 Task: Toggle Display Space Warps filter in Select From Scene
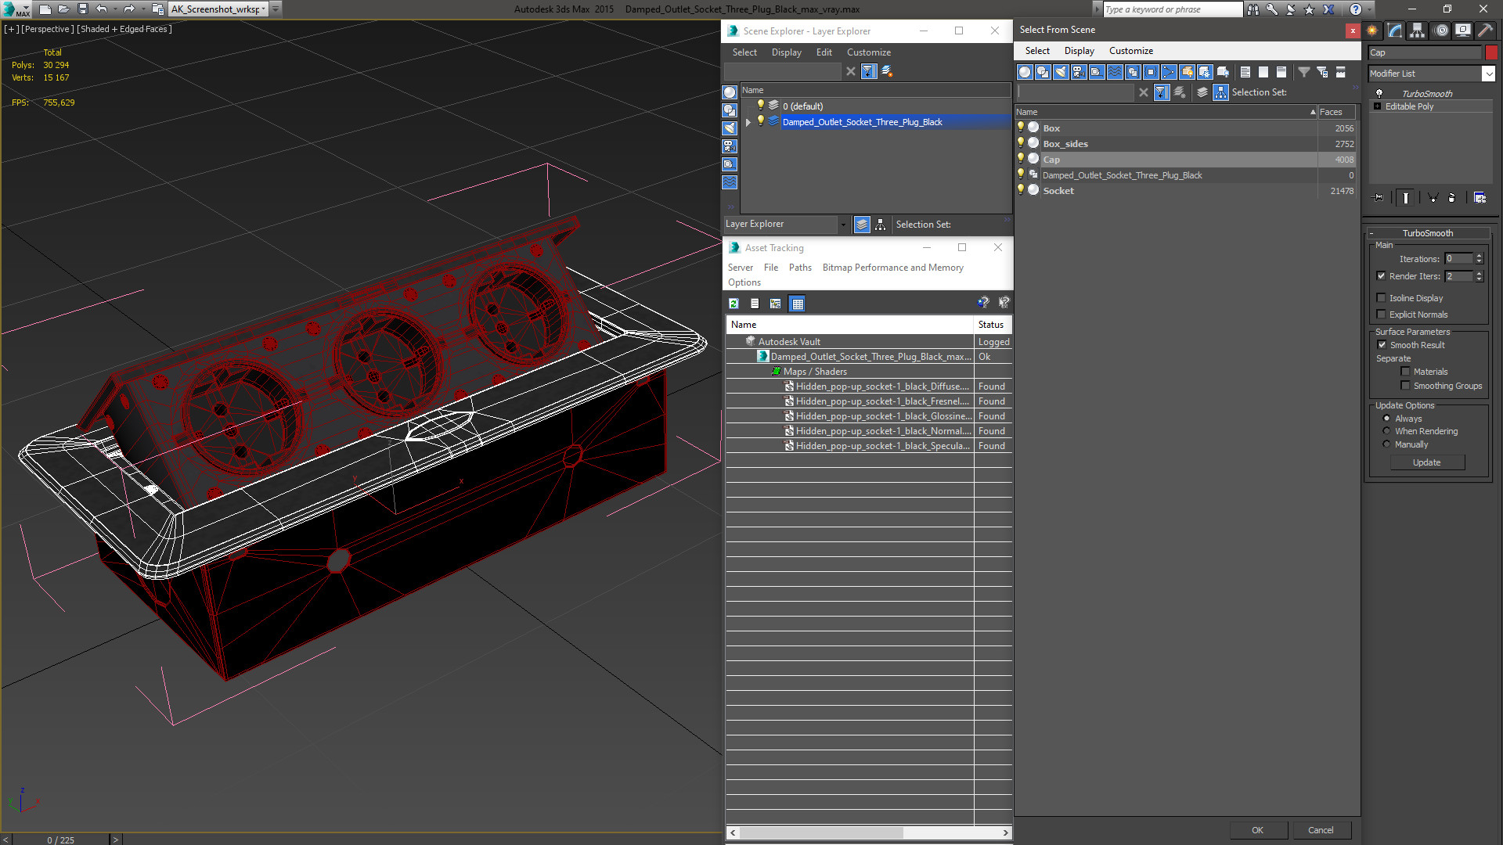point(1115,72)
